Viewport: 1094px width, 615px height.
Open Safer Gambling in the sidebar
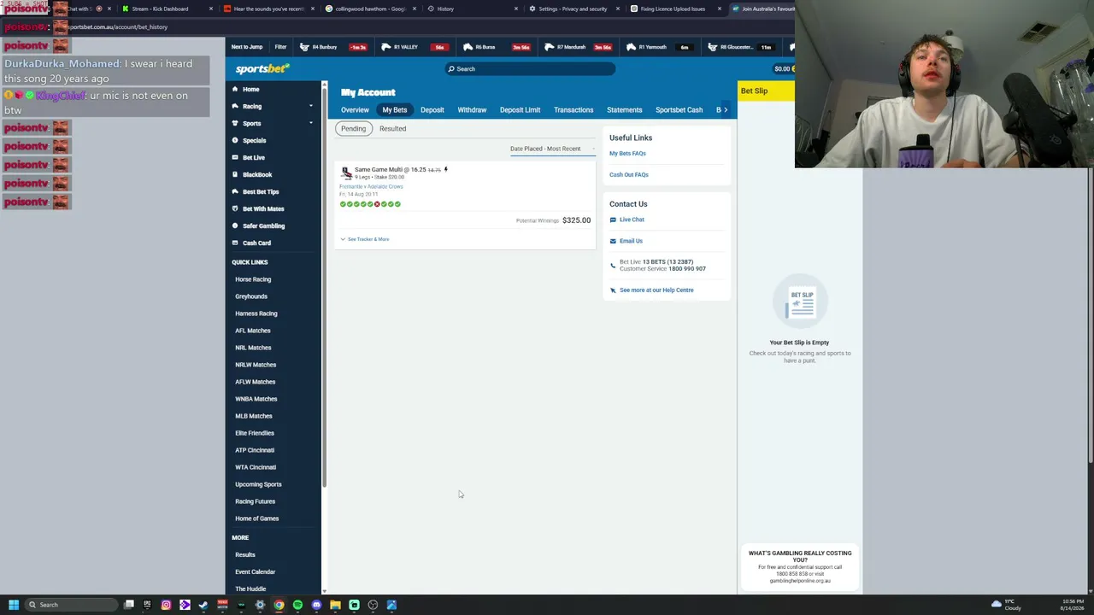pos(263,225)
